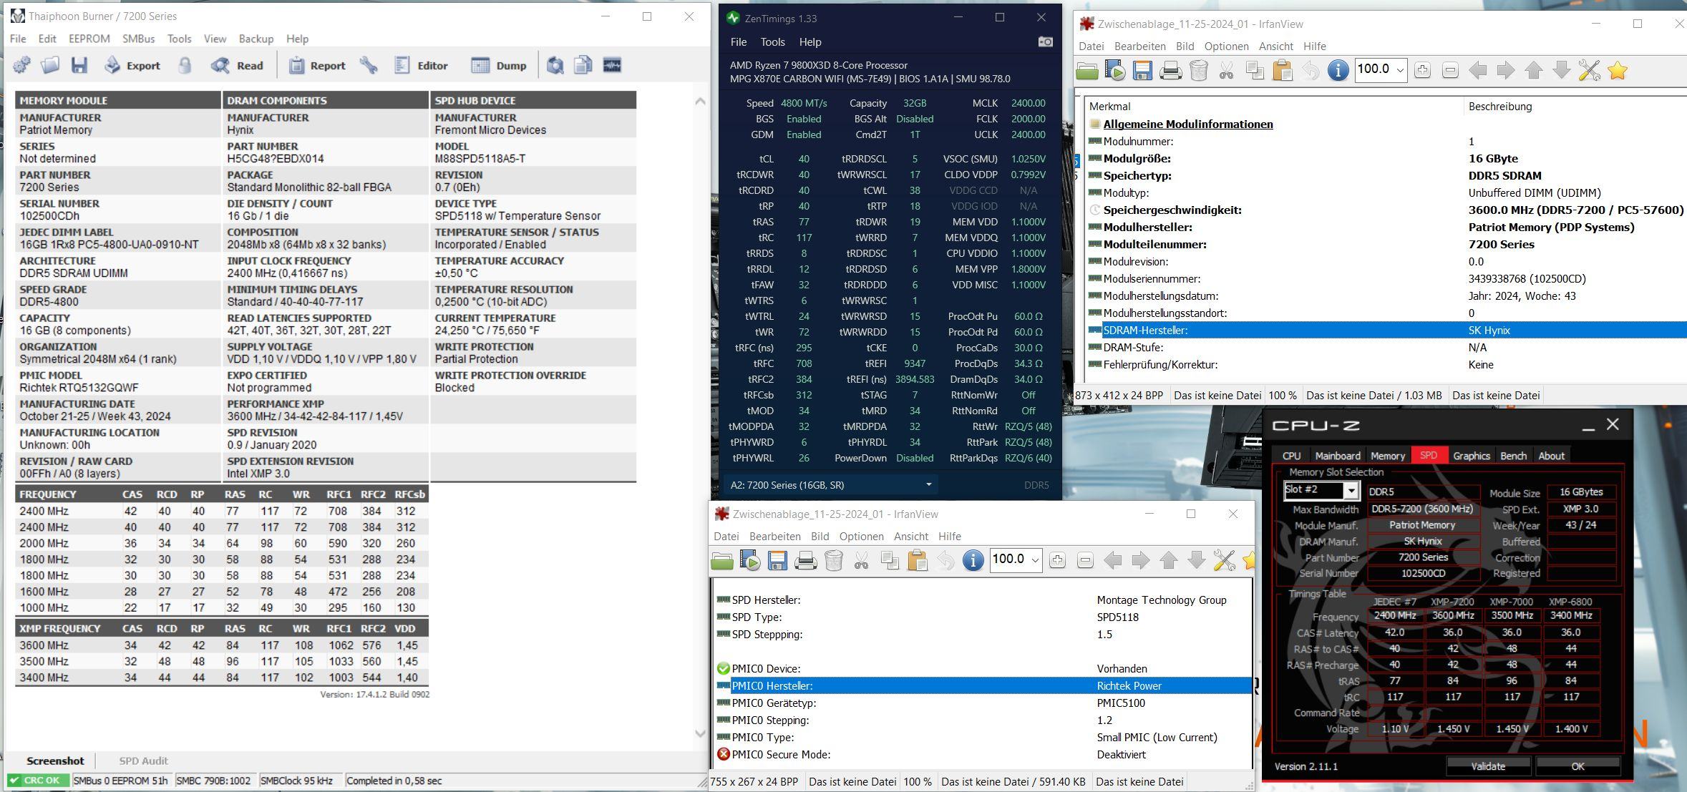Click print icon in lower IrfanView window
Viewport: 1687px width, 792px height.
(x=805, y=560)
